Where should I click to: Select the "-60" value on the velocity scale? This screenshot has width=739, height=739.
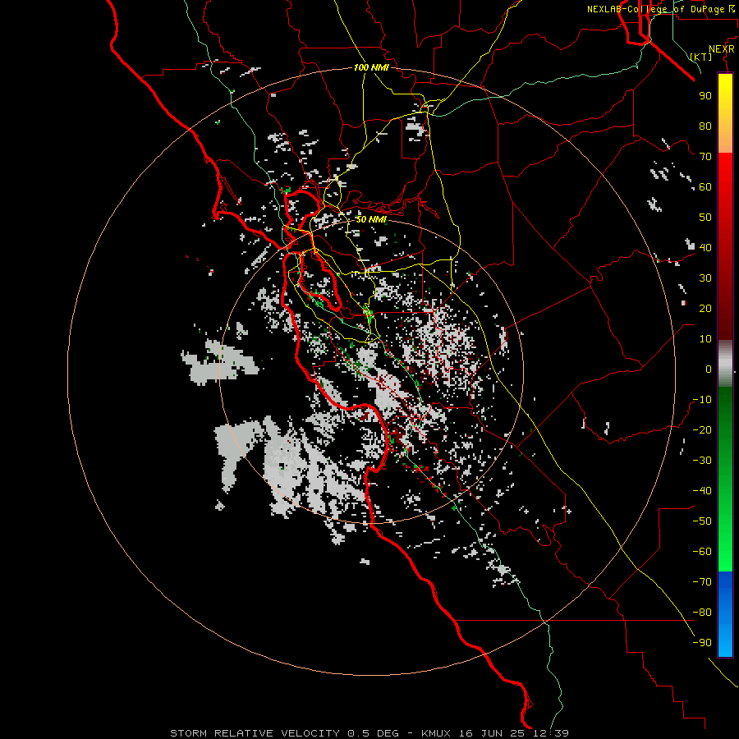click(x=702, y=552)
